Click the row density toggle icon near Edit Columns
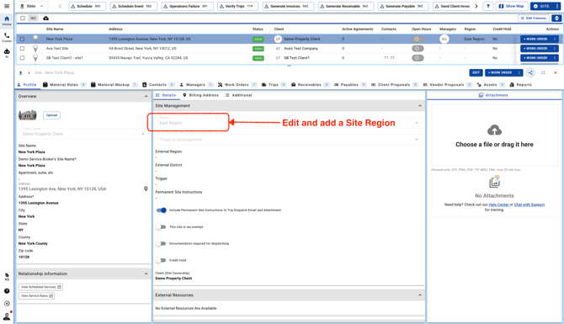This screenshot has width=564, height=324. click(x=556, y=18)
